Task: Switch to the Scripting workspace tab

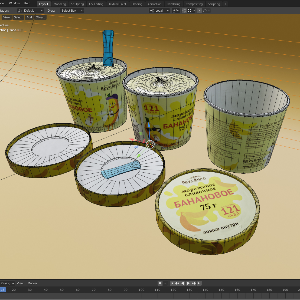Action: pyautogui.click(x=214, y=4)
